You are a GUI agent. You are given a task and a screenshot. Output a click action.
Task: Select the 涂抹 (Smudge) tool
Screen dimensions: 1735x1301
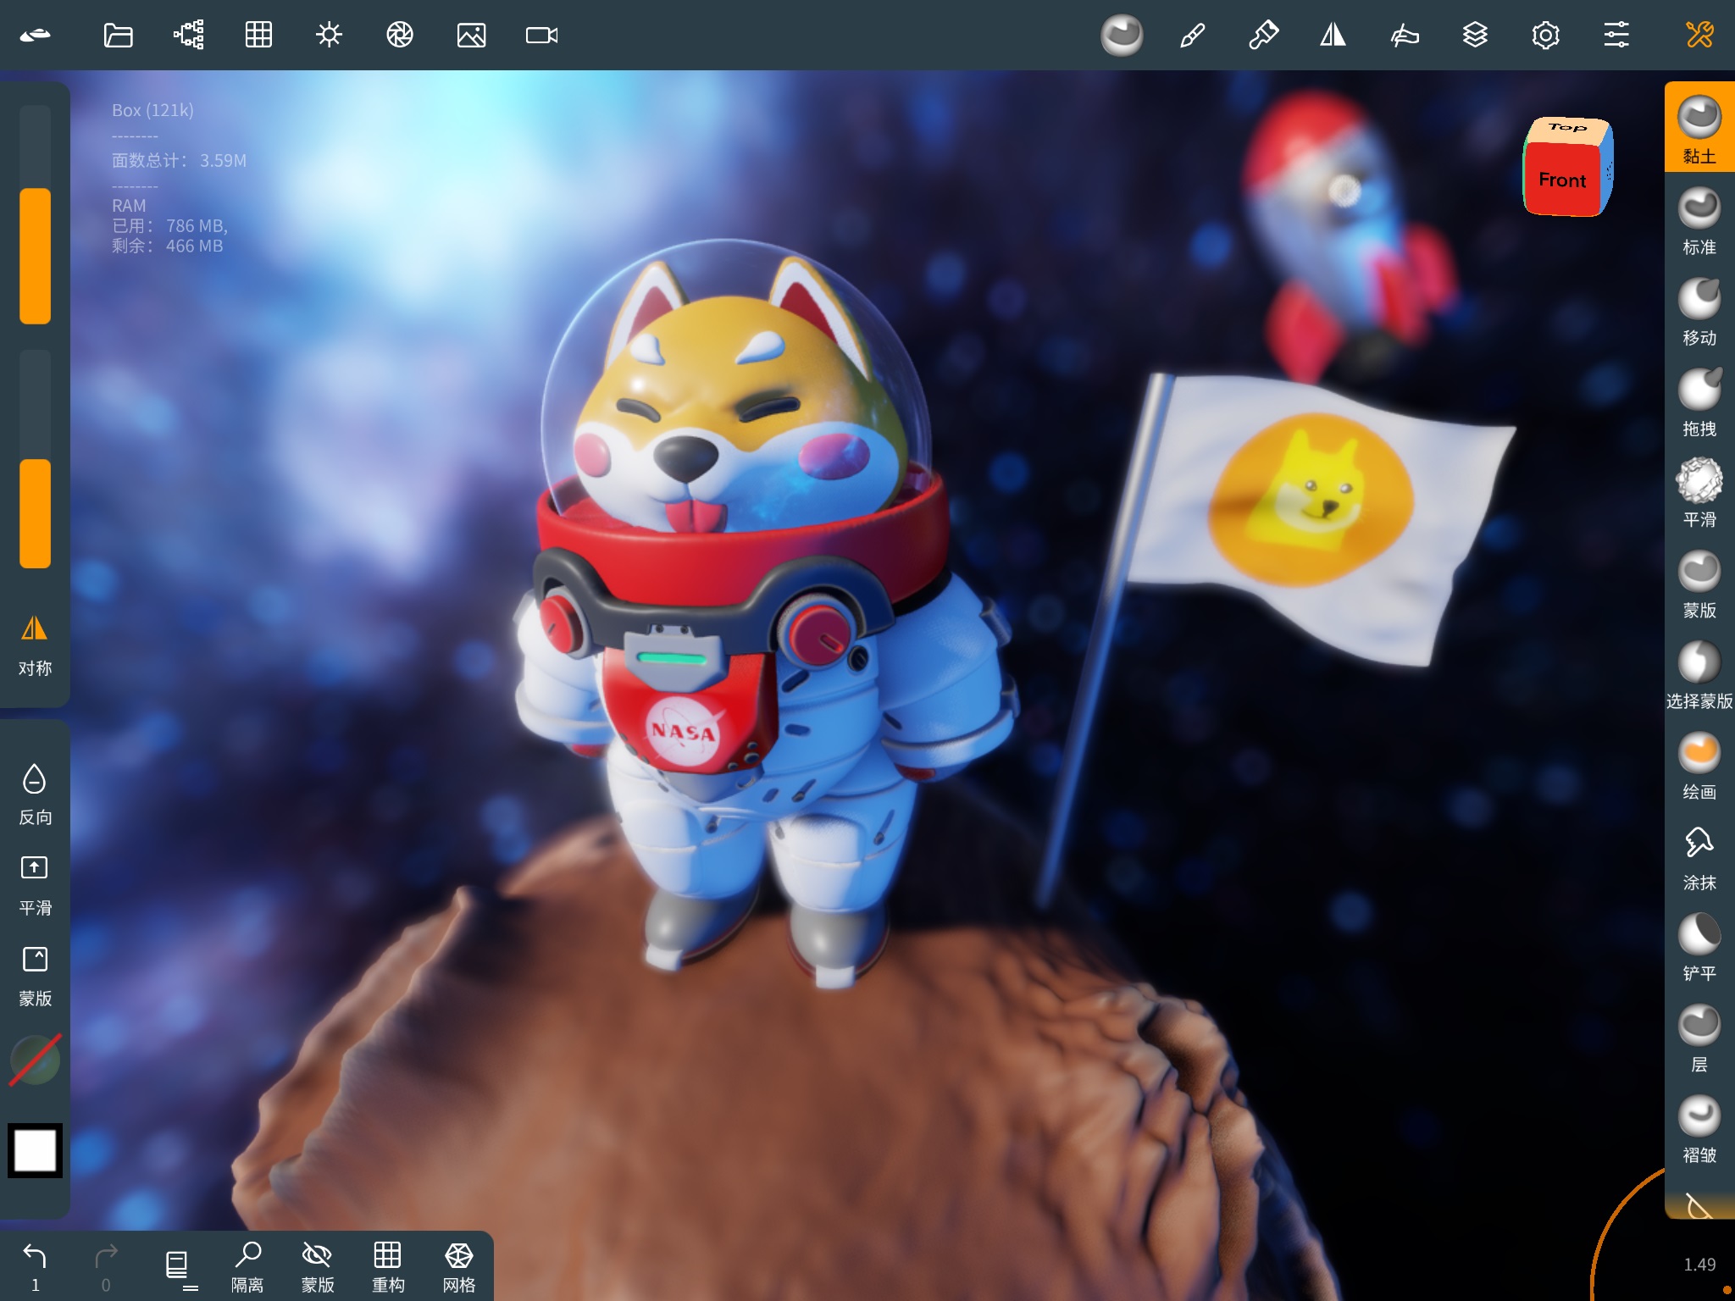[x=1700, y=843]
